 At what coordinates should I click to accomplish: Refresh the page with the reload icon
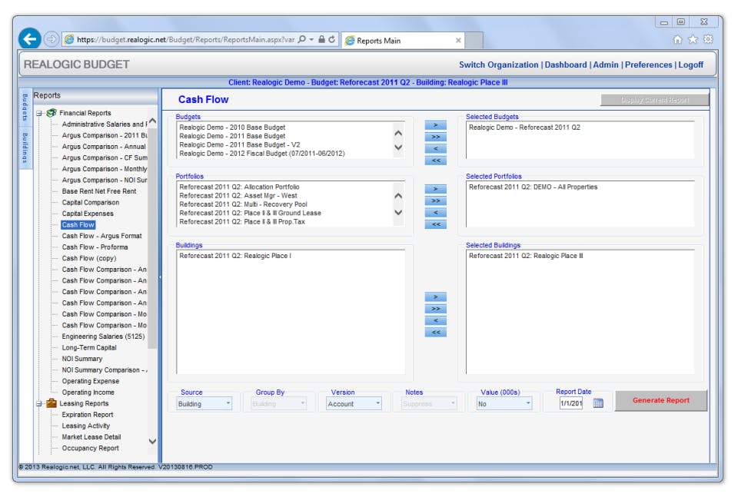(x=332, y=39)
